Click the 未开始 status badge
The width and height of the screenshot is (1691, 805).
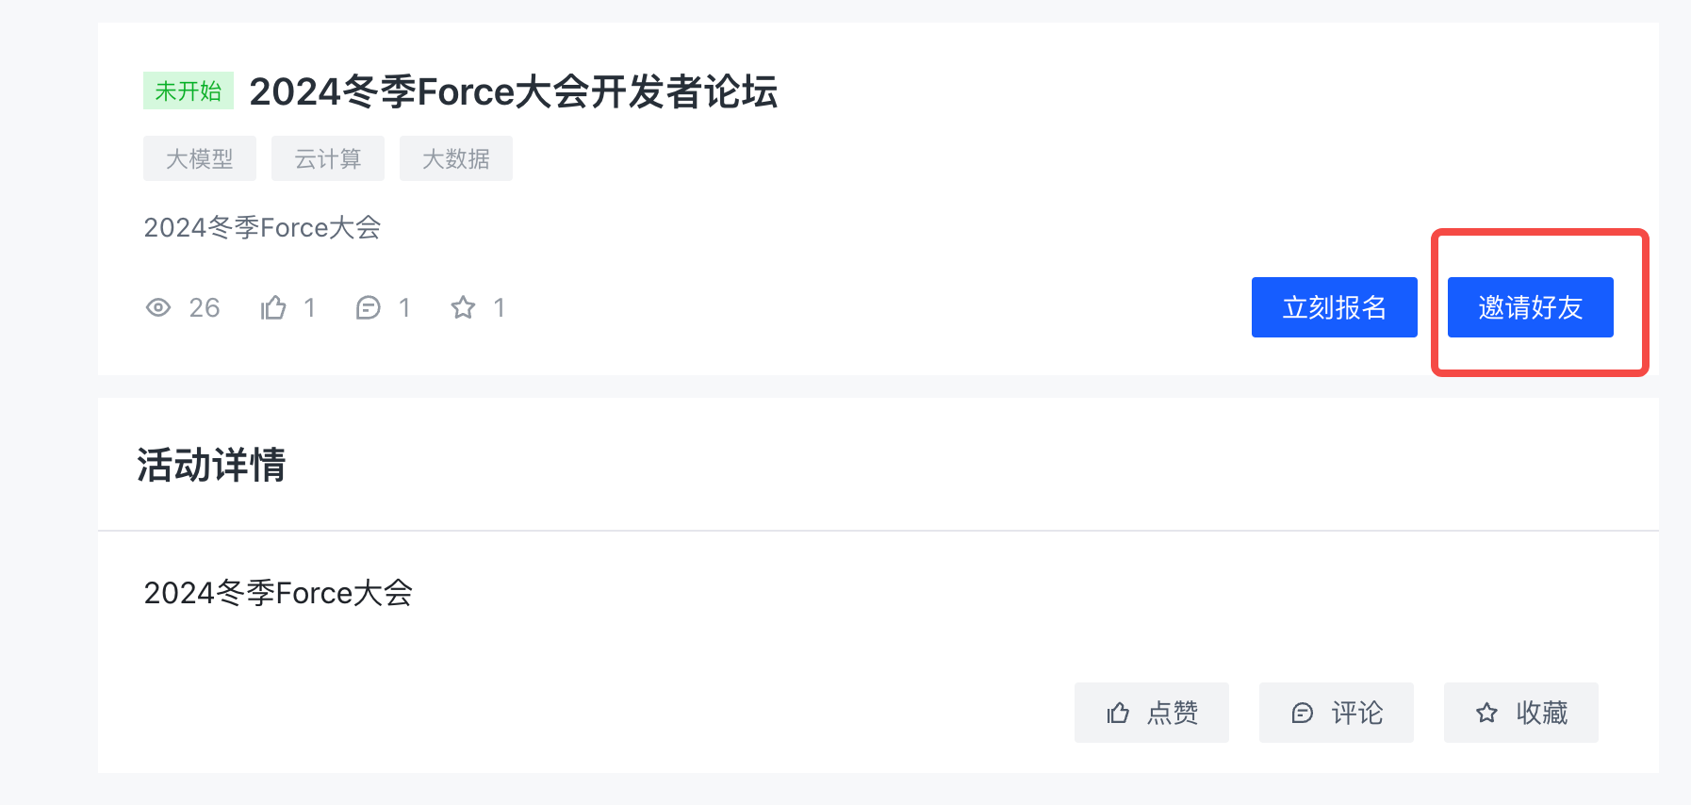tap(189, 90)
